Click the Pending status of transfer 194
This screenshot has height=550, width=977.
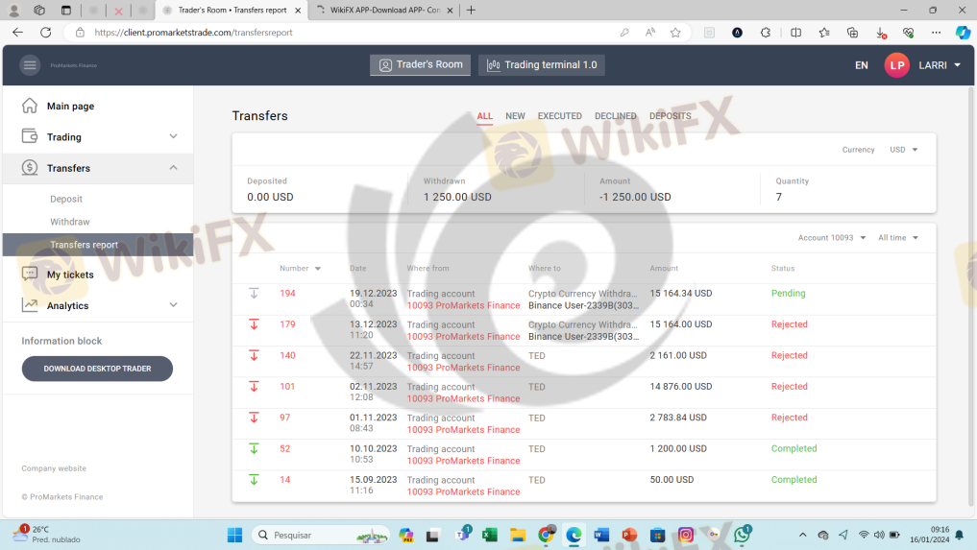pos(788,293)
